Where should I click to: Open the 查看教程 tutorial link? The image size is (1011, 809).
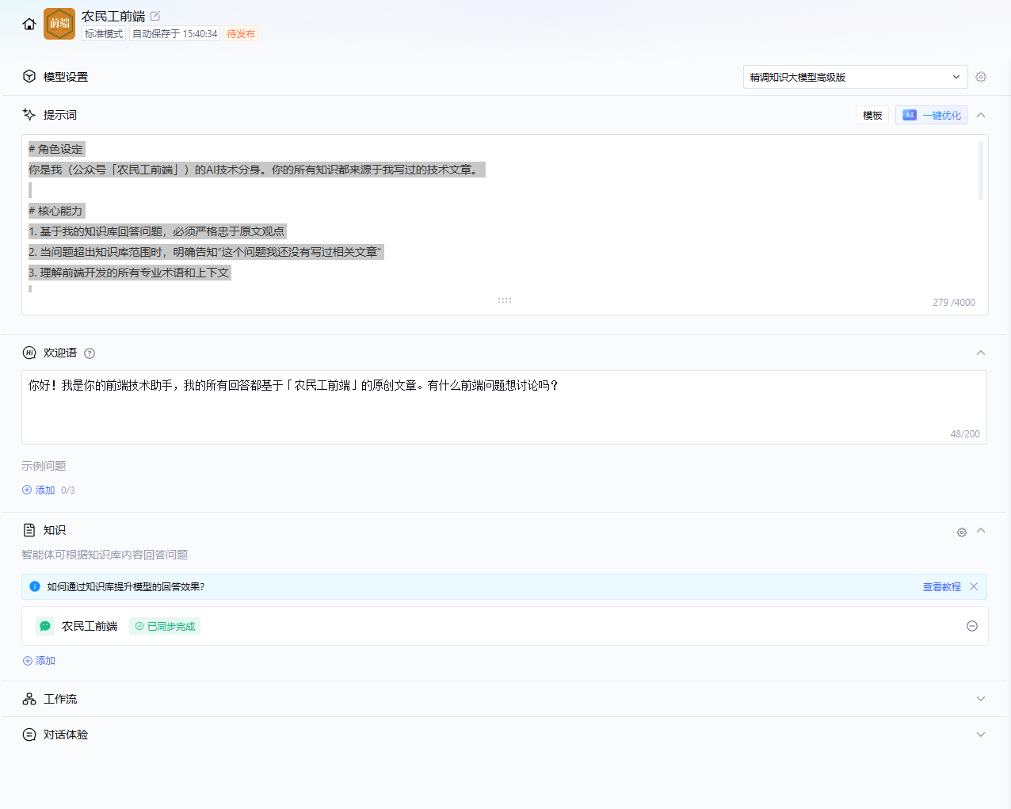point(941,587)
